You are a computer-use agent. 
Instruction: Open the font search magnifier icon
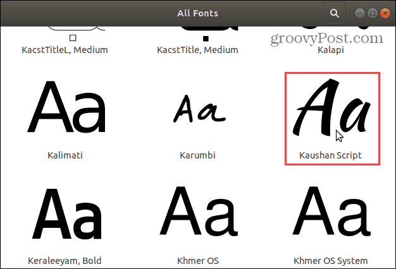click(335, 13)
